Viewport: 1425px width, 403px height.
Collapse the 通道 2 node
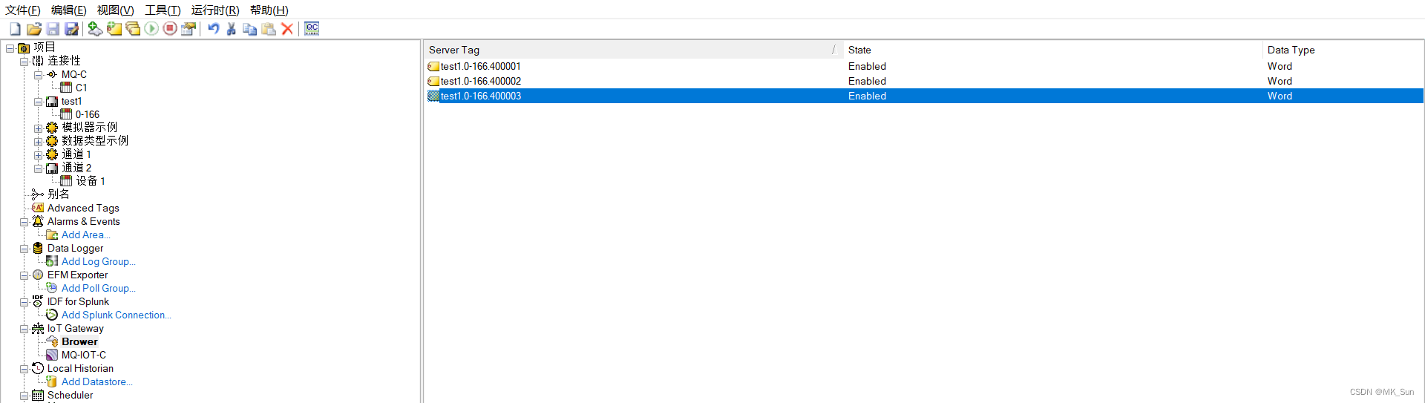[x=38, y=168]
